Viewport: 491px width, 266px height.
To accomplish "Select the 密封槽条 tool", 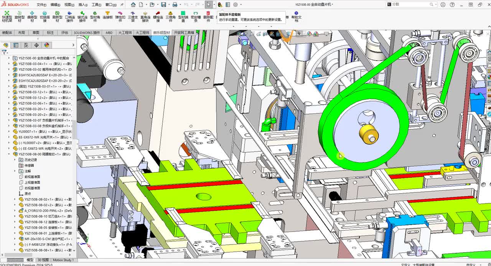I will click(x=196, y=16).
